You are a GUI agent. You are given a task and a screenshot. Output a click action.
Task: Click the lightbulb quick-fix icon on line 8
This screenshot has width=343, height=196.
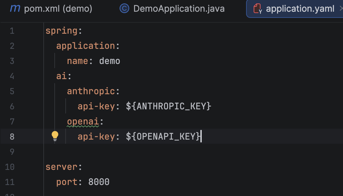click(x=55, y=136)
